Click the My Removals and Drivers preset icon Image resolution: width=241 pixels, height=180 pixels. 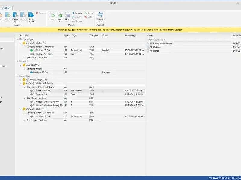click(x=148, y=43)
